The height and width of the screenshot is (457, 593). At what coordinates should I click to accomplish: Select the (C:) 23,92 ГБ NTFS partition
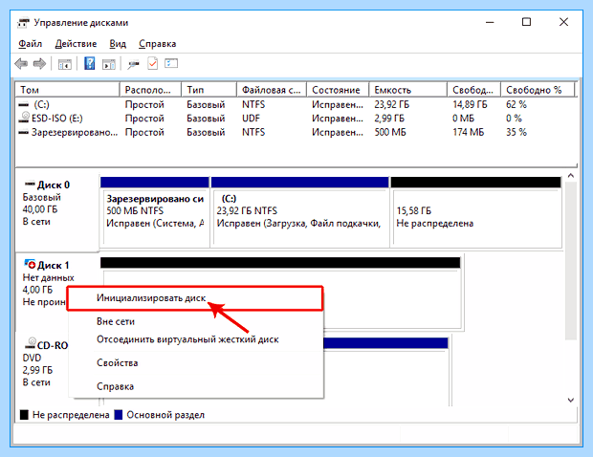pyautogui.click(x=300, y=212)
